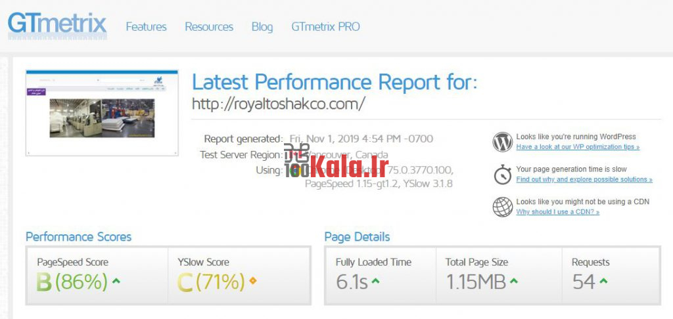Click the Requests 54 value
This screenshot has width=673, height=319.
tap(584, 282)
